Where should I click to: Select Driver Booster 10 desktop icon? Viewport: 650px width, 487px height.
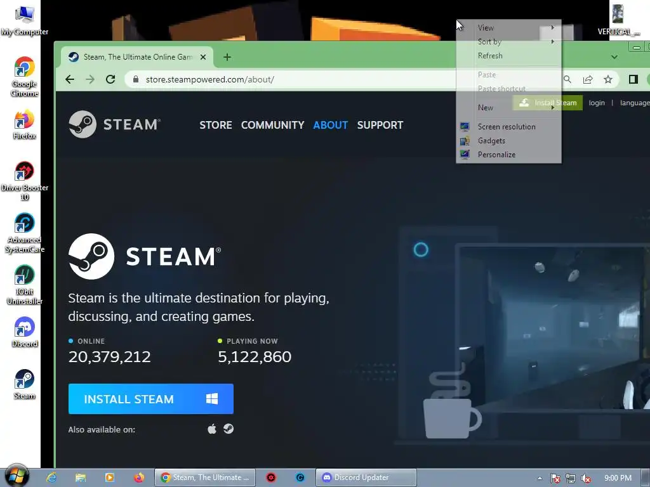click(25, 181)
